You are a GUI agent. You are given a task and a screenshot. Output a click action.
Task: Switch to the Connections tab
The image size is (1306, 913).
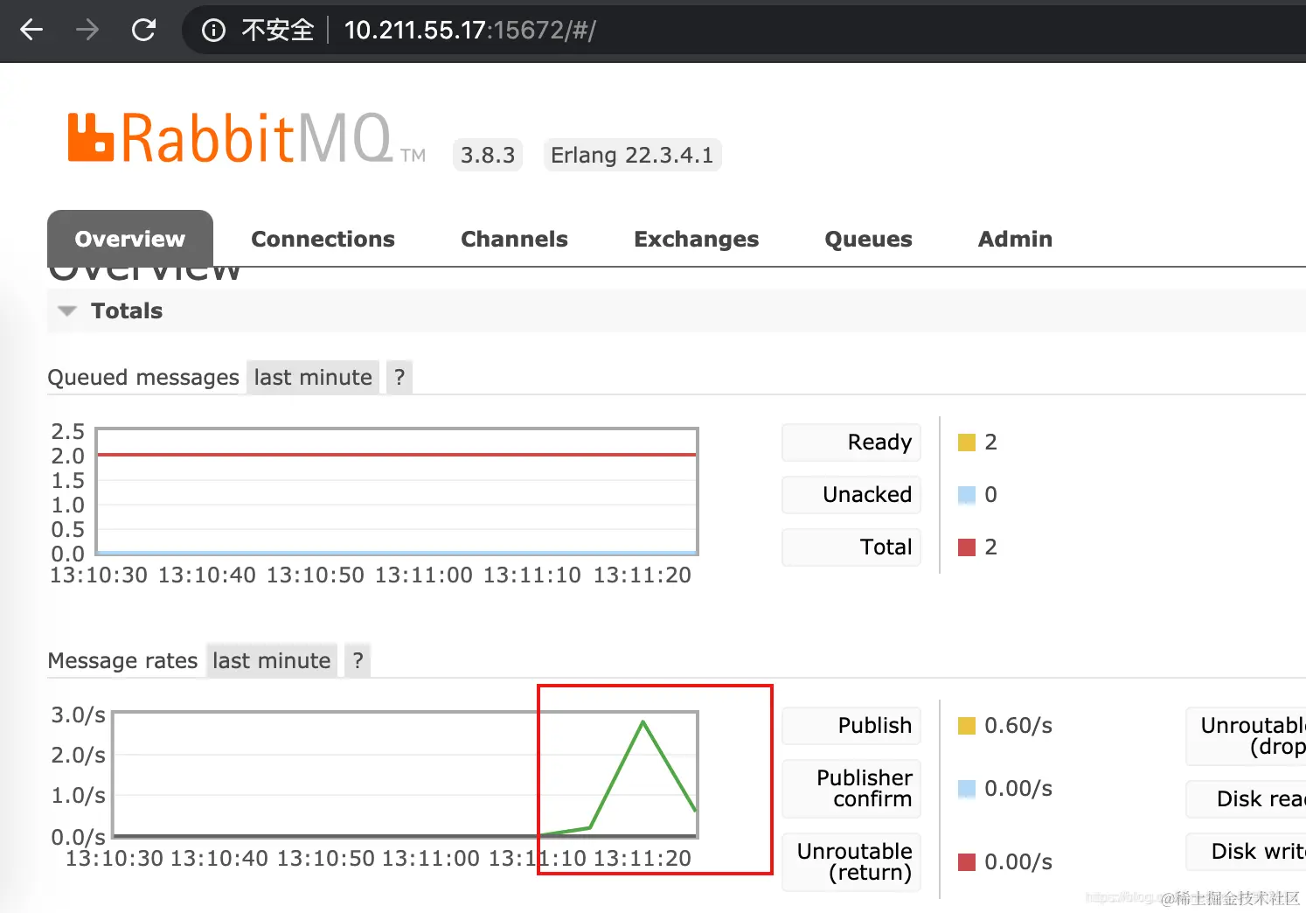pyautogui.click(x=323, y=239)
